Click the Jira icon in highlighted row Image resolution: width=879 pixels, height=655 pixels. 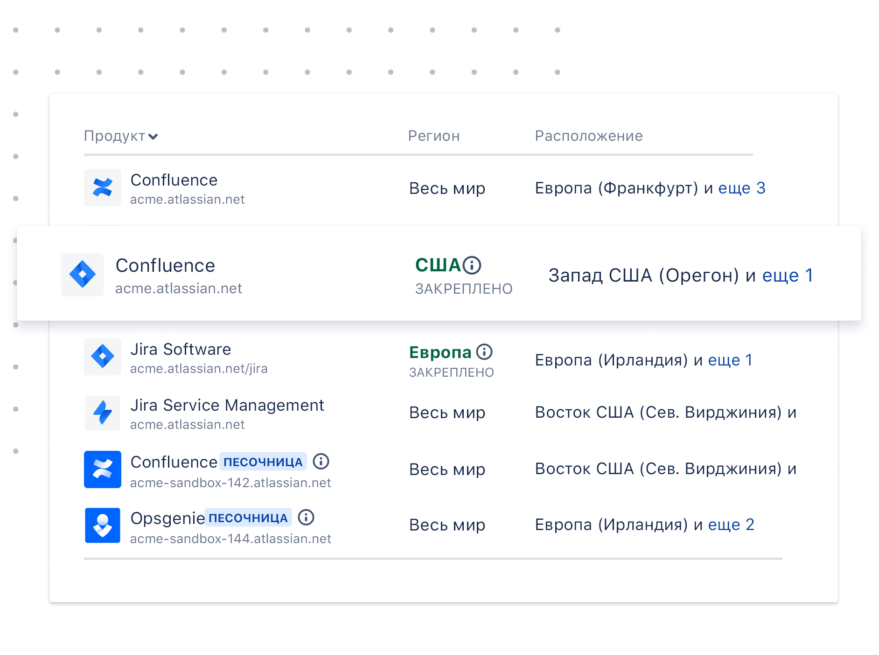(83, 275)
